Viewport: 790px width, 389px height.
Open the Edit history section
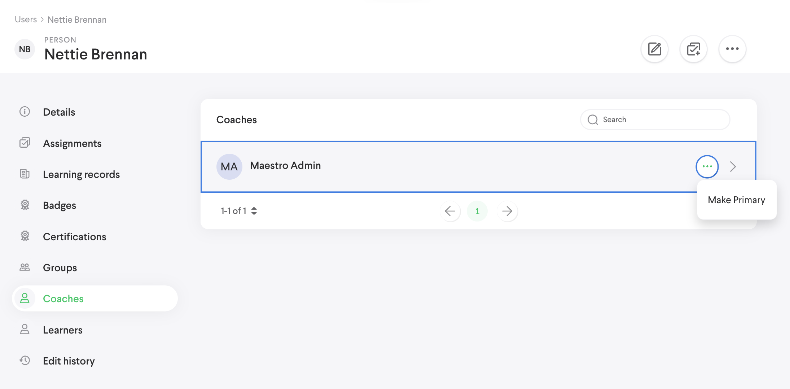click(x=69, y=361)
